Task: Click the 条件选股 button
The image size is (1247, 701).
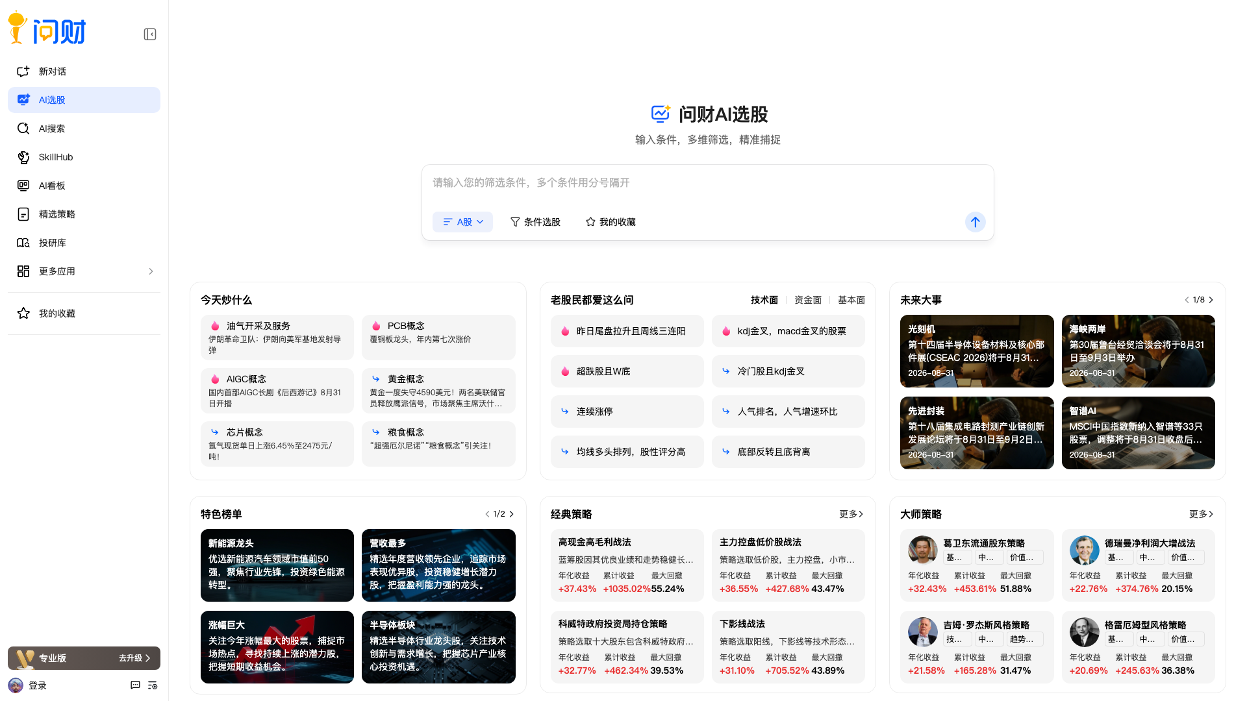Action: coord(535,222)
